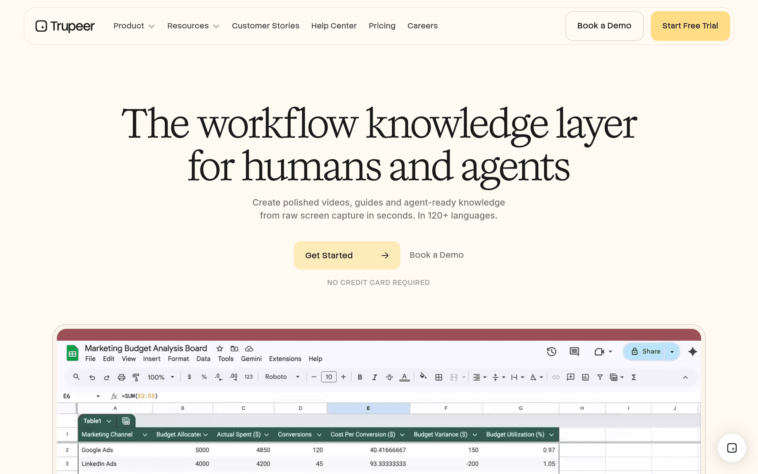Increase font size with the plus button
Screen dimensions: 758x474
343,377
